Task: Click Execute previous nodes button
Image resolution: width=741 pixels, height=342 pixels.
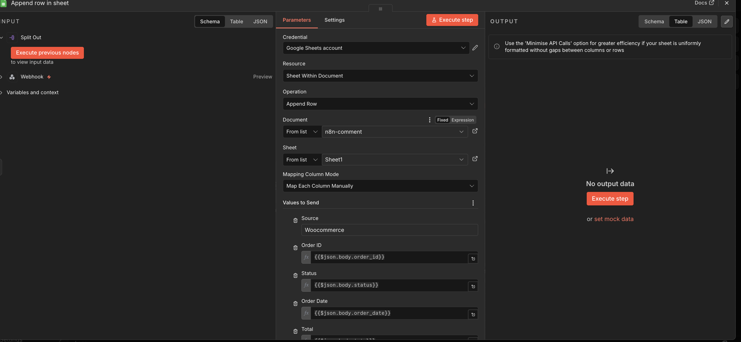Action: (x=47, y=53)
